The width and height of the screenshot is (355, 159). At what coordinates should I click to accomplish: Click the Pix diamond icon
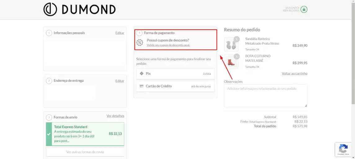click(142, 73)
